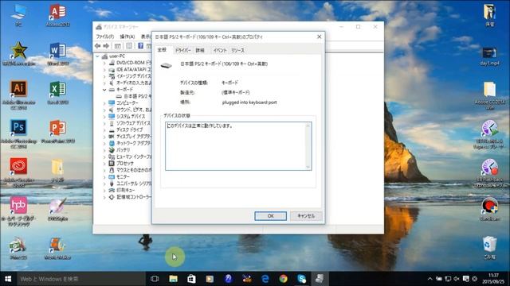This screenshot has height=286, width=510.
Task: Open the Adobe Photoshop desktop shortcut
Action: point(18,134)
